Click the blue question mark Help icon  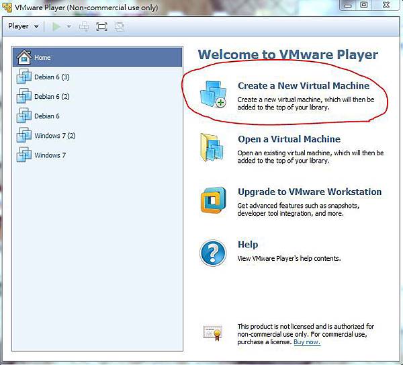click(x=213, y=253)
